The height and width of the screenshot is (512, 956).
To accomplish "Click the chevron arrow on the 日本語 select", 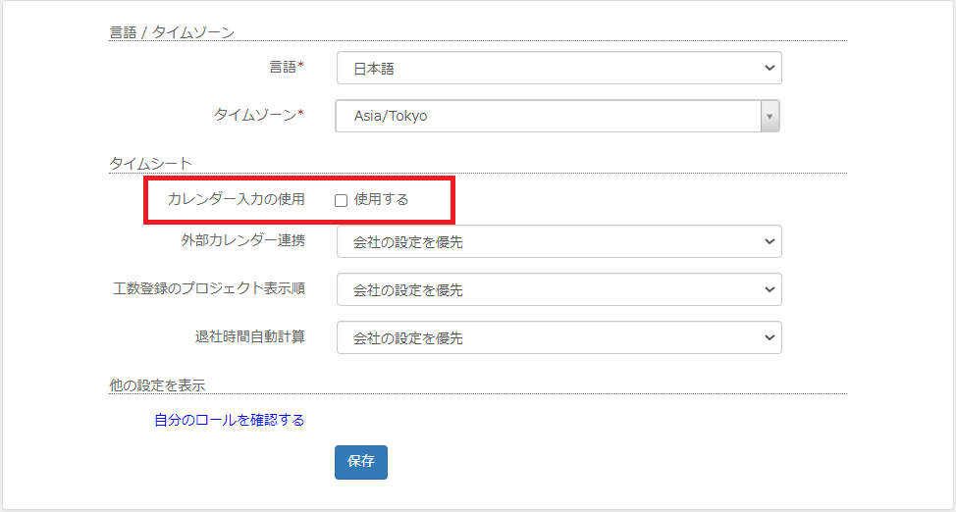I will (x=770, y=68).
